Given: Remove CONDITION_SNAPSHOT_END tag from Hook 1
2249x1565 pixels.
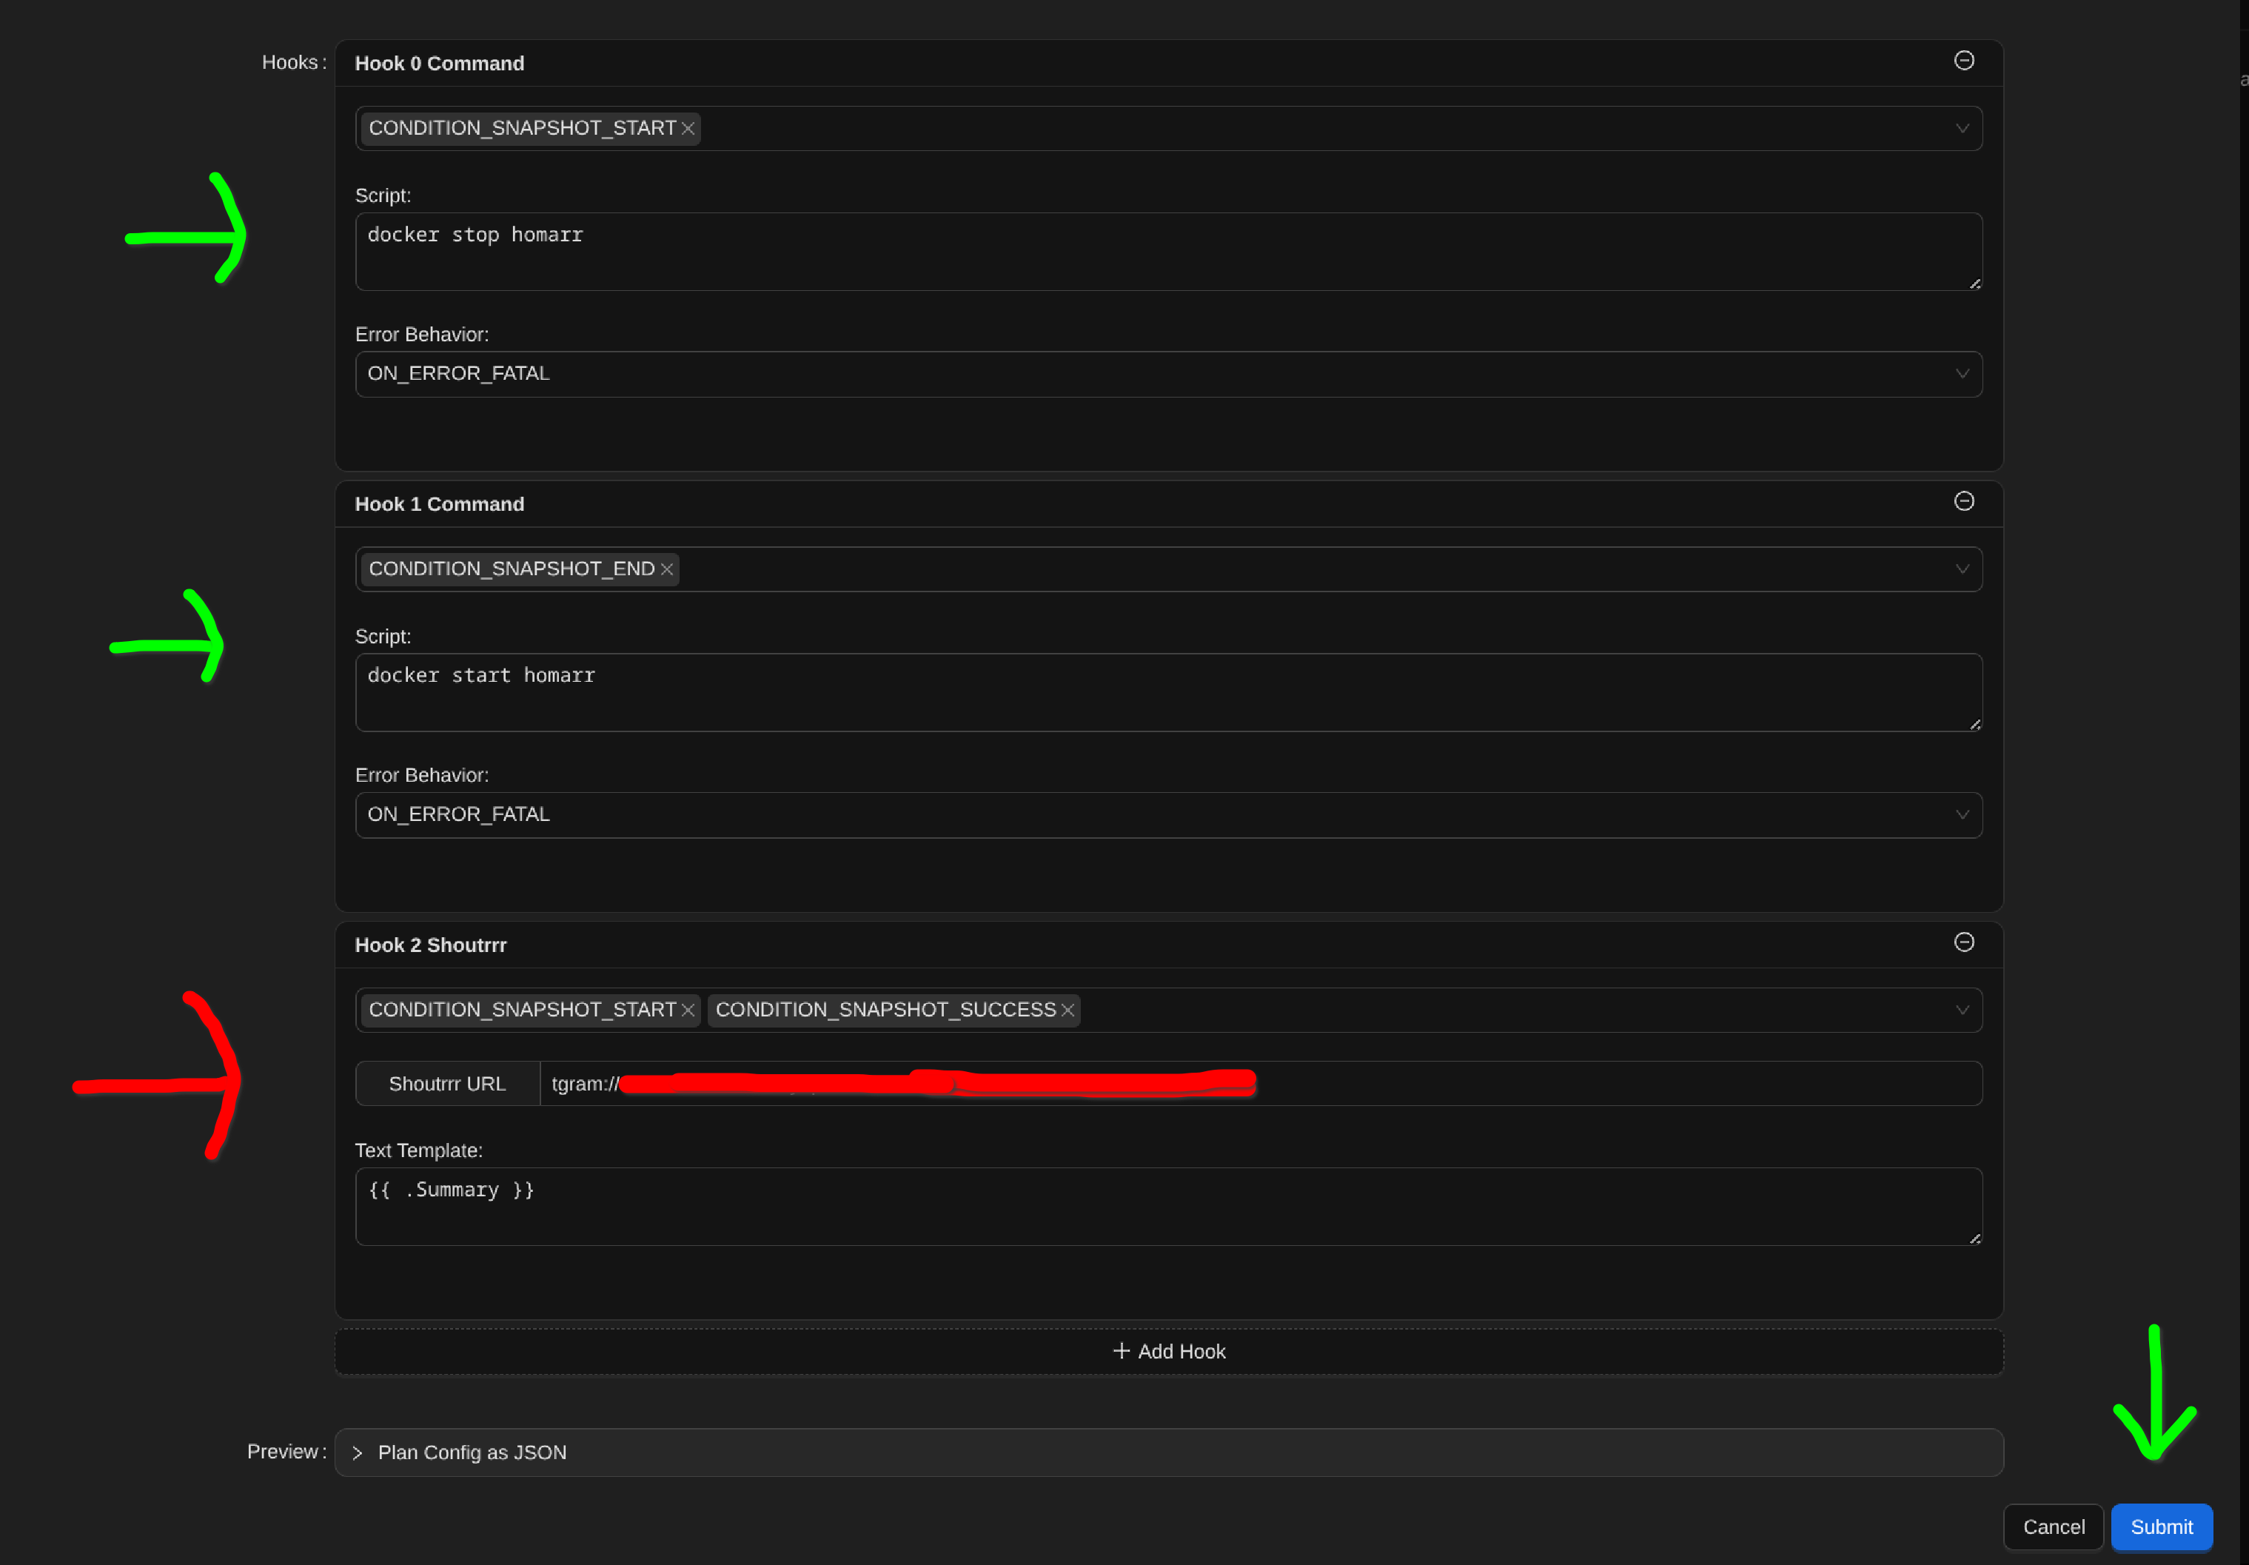Looking at the screenshot, I should click(667, 569).
